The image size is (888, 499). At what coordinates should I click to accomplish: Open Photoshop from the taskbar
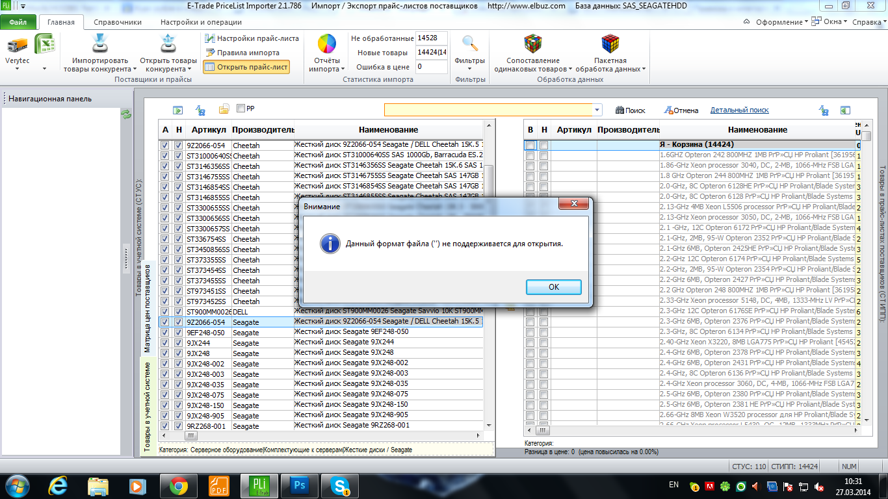click(x=300, y=485)
